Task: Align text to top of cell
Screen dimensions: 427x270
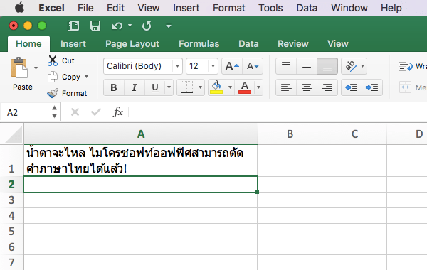Action: pyautogui.click(x=286, y=66)
